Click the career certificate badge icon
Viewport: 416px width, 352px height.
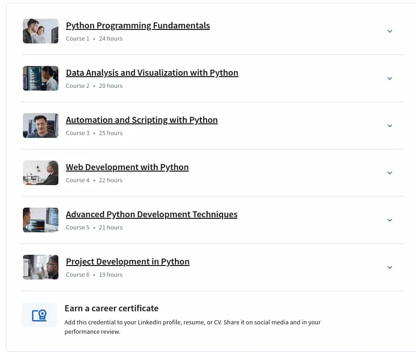(x=39, y=315)
